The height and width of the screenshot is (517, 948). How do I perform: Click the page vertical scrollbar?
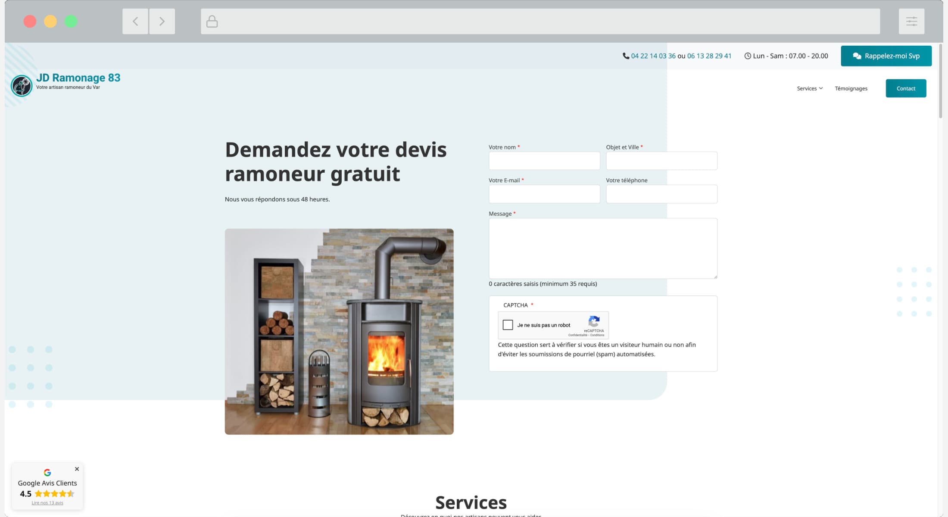pos(940,82)
